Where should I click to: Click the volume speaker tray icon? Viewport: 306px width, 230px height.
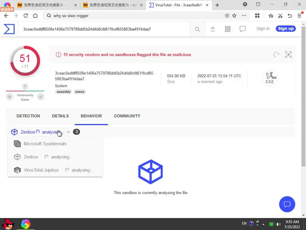coord(279,224)
